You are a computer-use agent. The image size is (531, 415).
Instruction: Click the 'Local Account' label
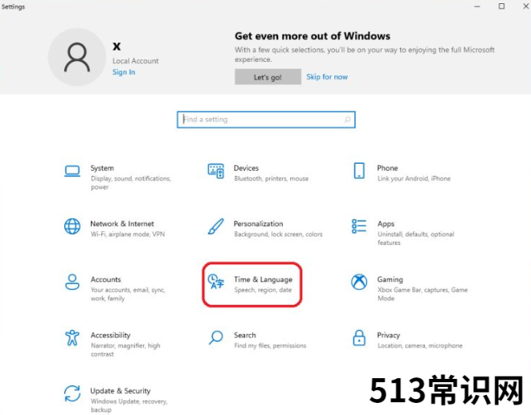tap(136, 61)
